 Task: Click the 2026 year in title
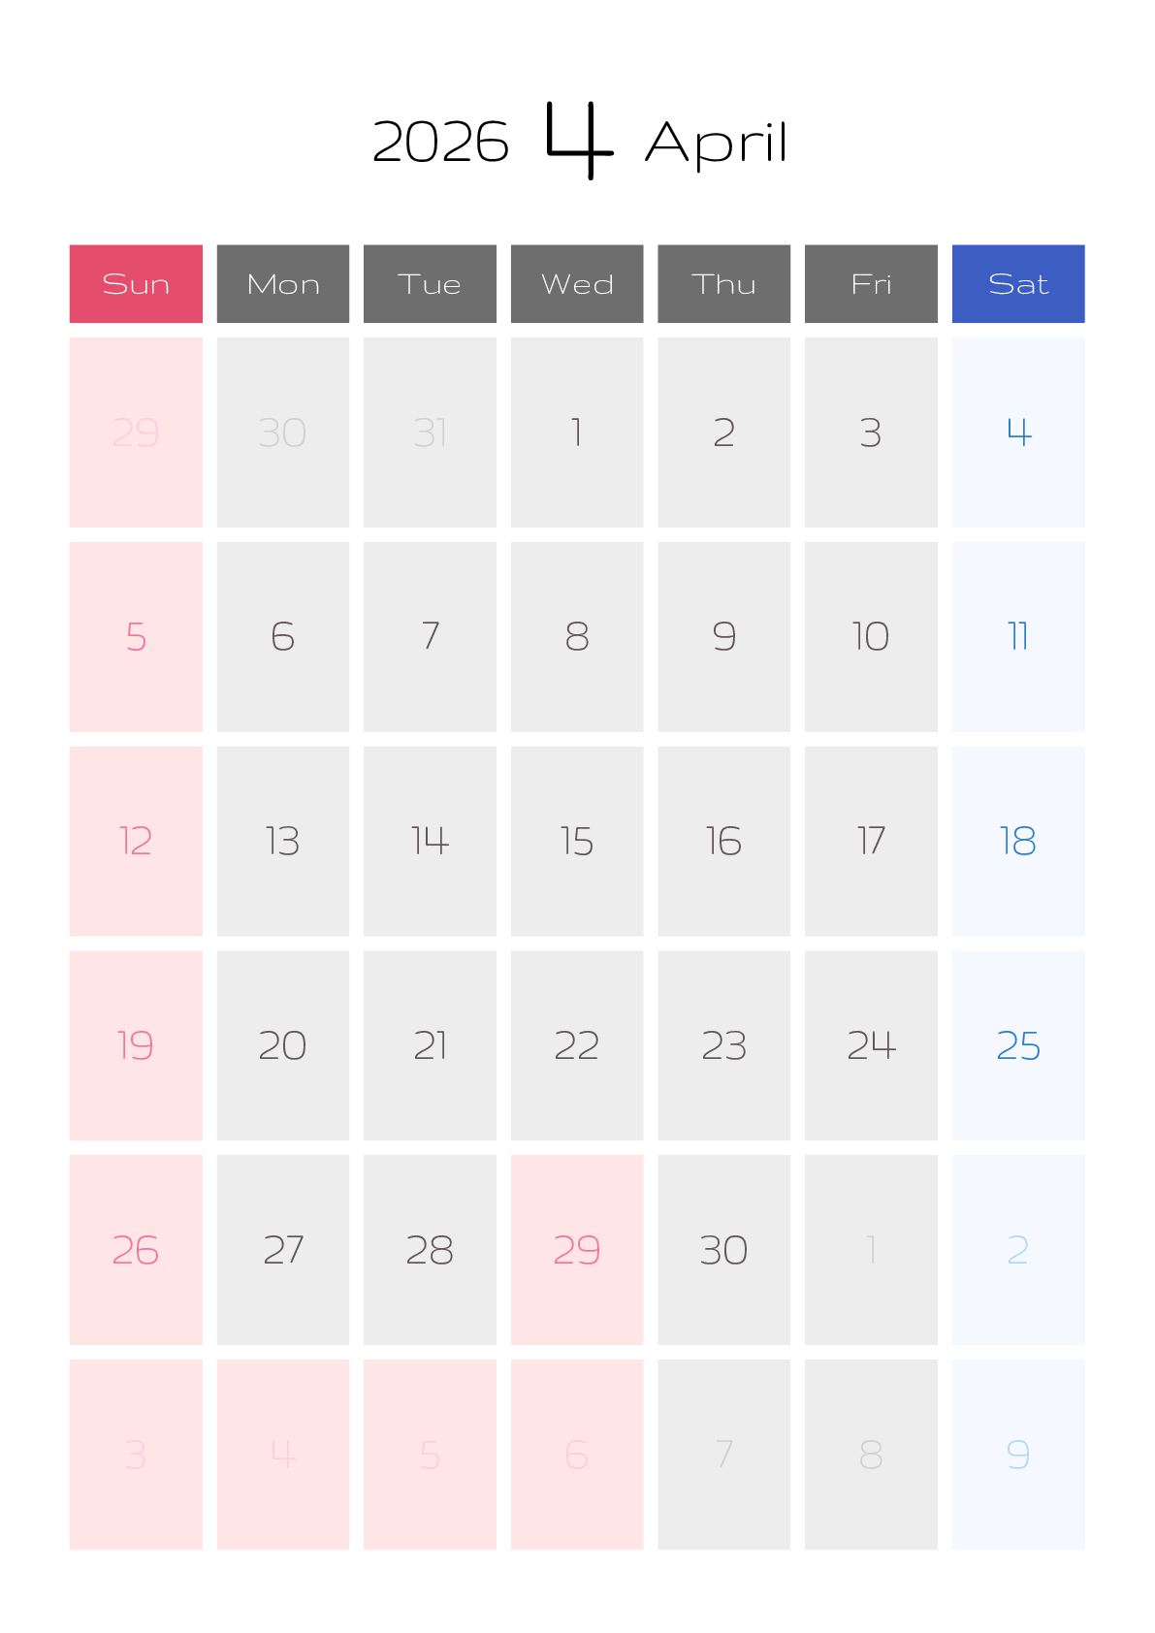[x=440, y=143]
